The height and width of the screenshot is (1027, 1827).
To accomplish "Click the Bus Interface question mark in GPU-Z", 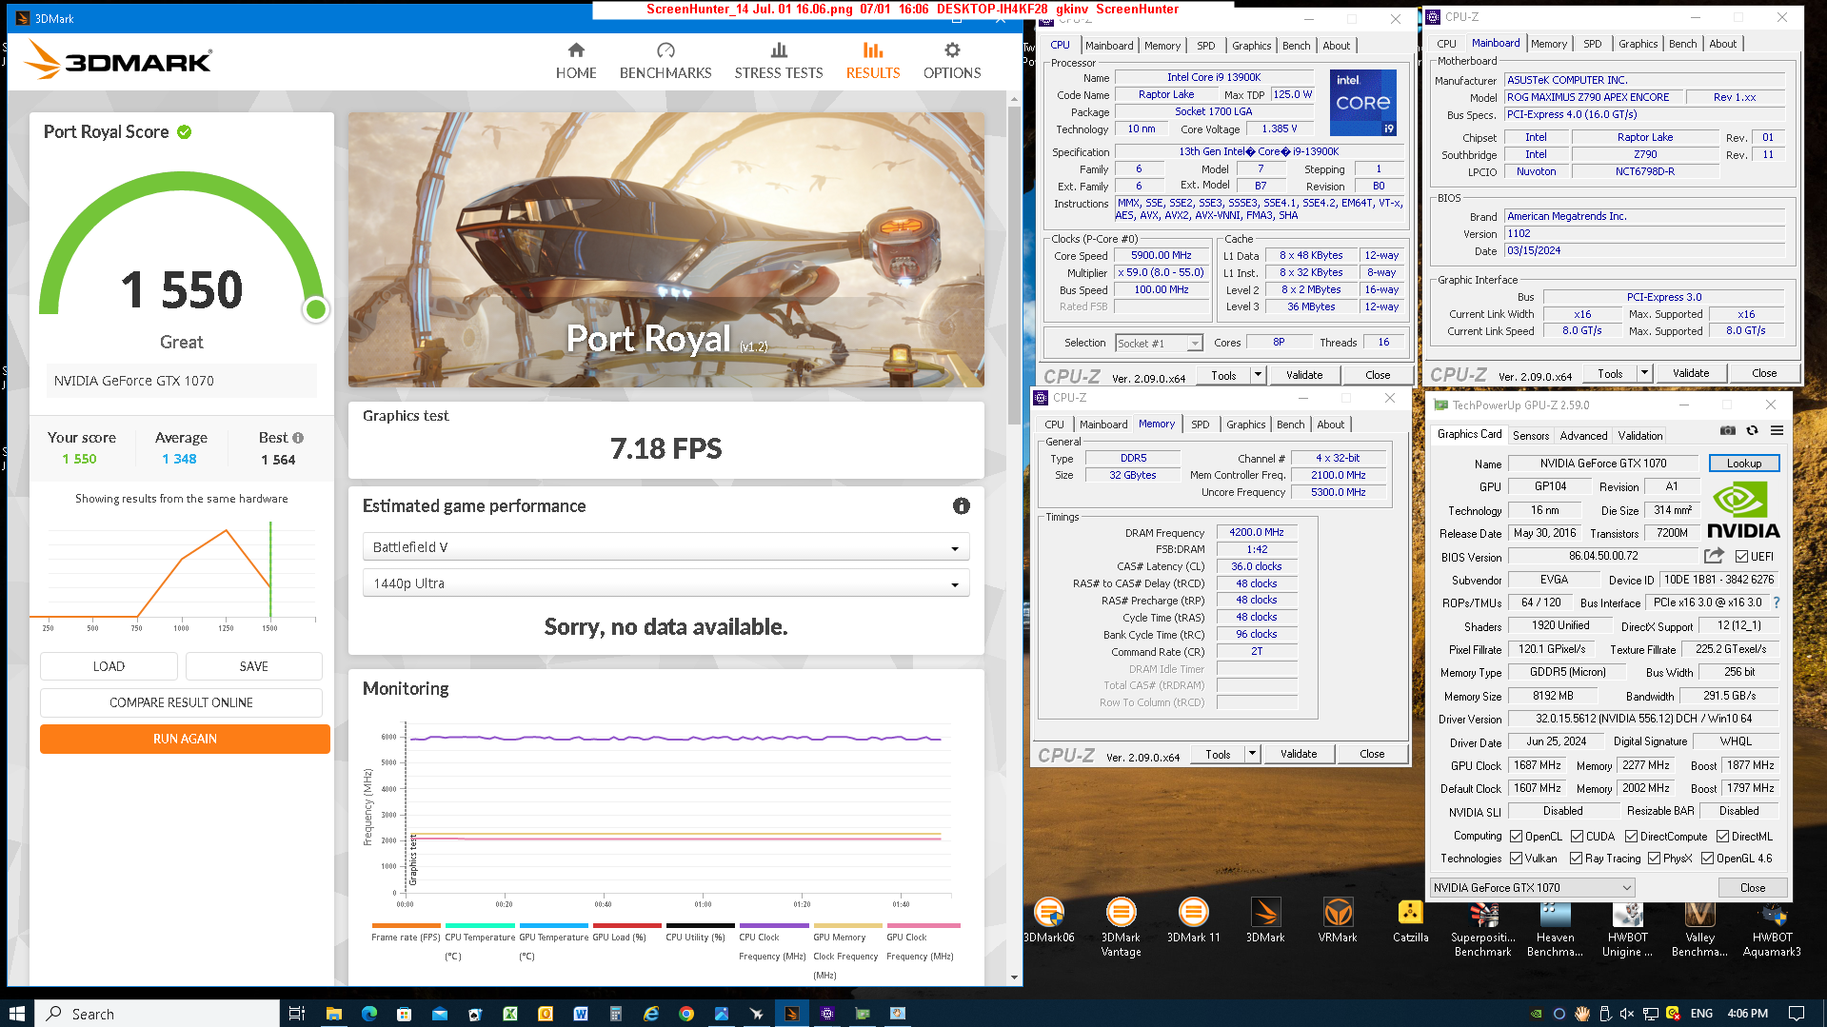I will [x=1777, y=602].
